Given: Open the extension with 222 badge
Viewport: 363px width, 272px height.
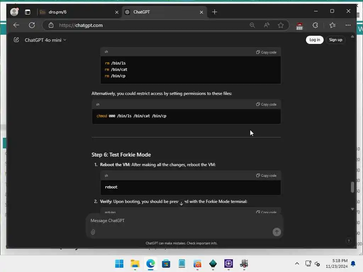Looking at the screenshot, I should [299, 26].
